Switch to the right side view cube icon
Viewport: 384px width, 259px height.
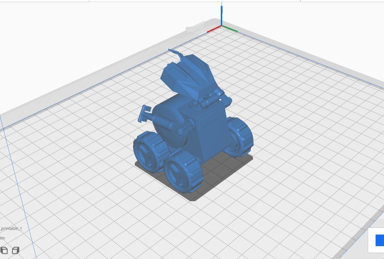tap(16, 250)
